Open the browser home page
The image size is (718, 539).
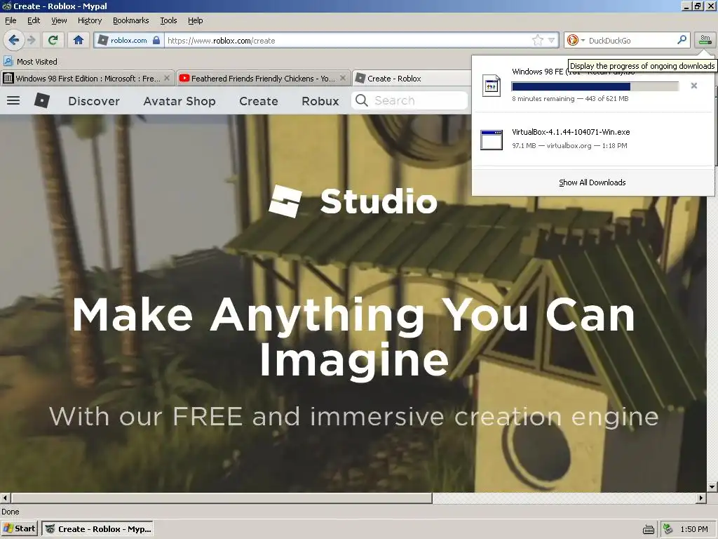[79, 40]
